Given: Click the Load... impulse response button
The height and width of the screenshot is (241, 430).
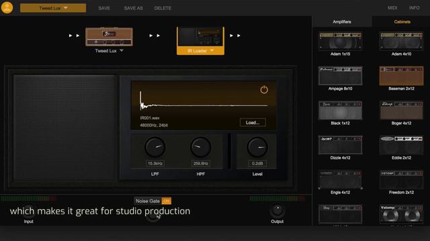Looking at the screenshot, I should pyautogui.click(x=253, y=123).
